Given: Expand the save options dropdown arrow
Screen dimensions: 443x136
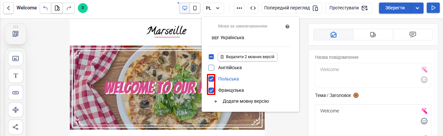Looking at the screenshot, I should click(x=417, y=8).
